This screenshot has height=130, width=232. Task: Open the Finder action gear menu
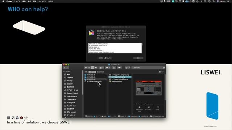108,68
